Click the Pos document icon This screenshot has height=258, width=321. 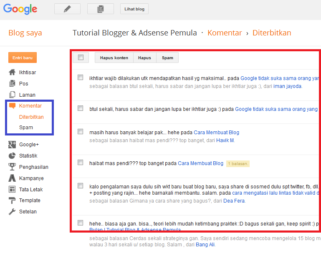(12, 83)
